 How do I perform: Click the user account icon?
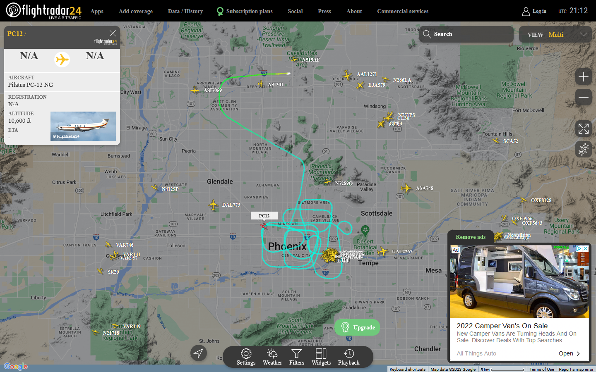[526, 11]
